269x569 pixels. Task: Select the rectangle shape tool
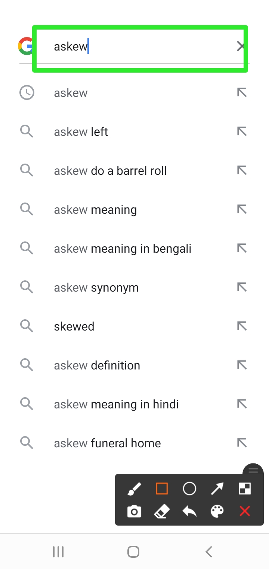click(162, 489)
